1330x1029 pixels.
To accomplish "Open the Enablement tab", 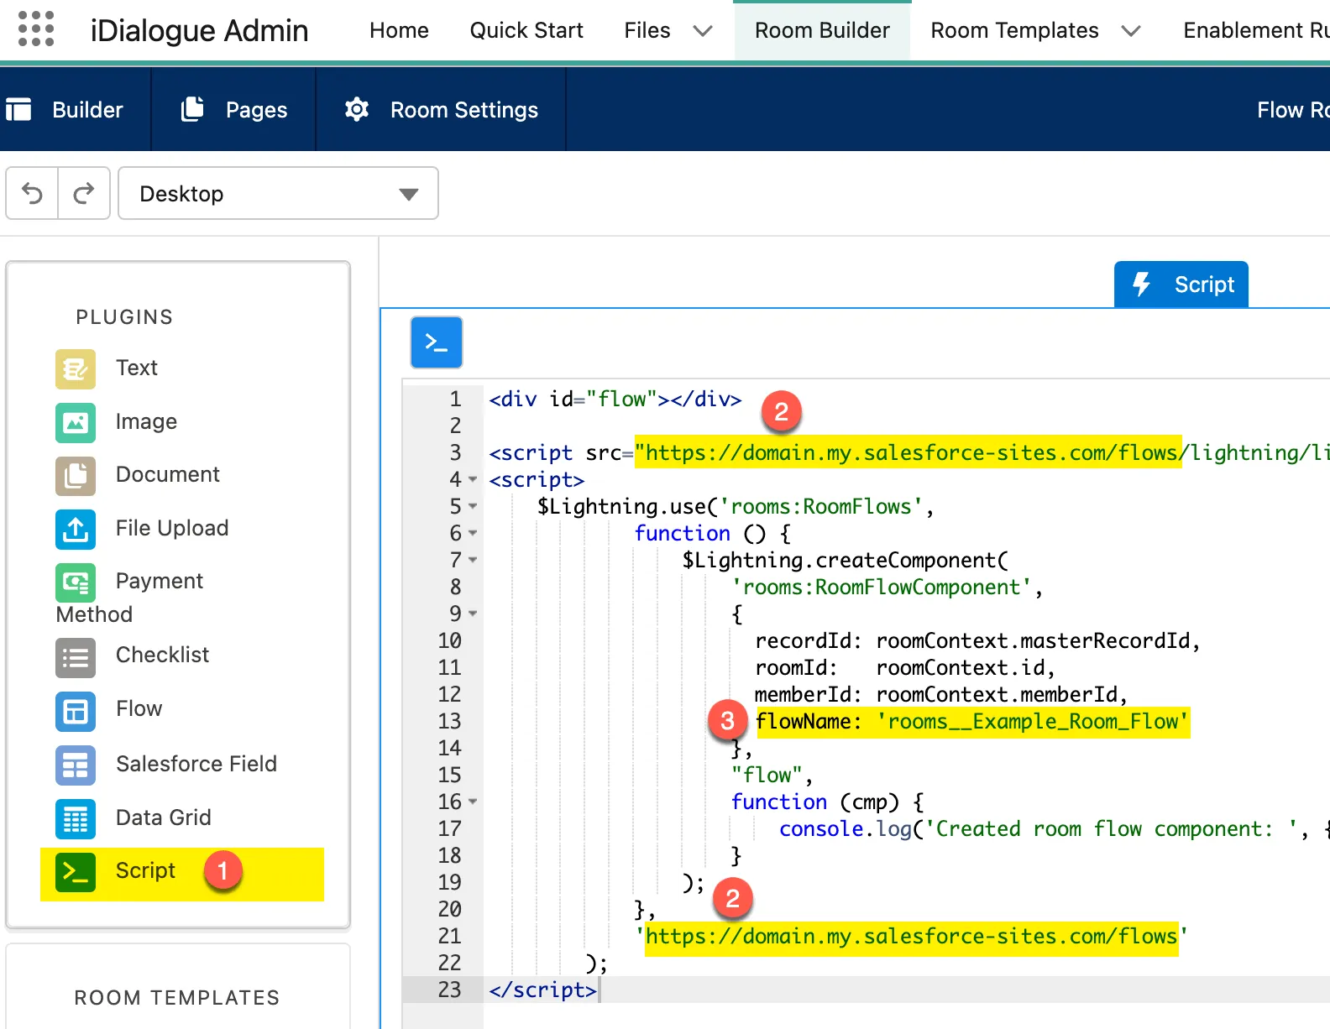I will pos(1256,30).
